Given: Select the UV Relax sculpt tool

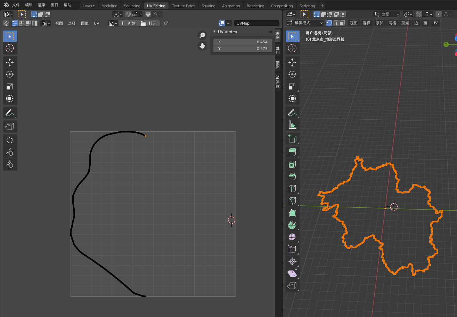Looking at the screenshot, I should point(10,152).
